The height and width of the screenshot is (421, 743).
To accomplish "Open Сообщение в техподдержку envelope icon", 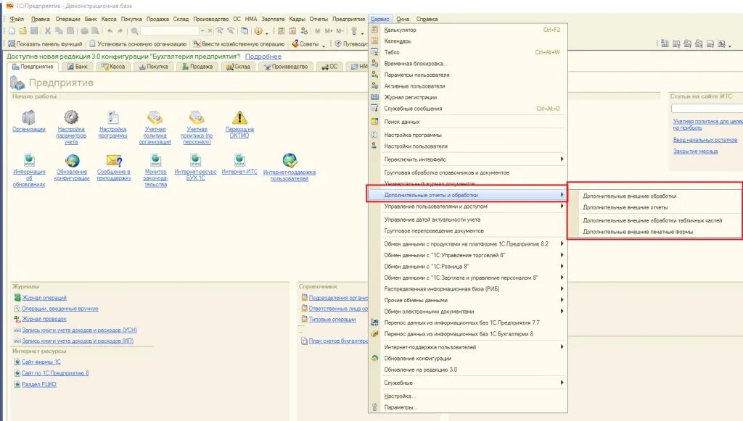I will coord(114,160).
